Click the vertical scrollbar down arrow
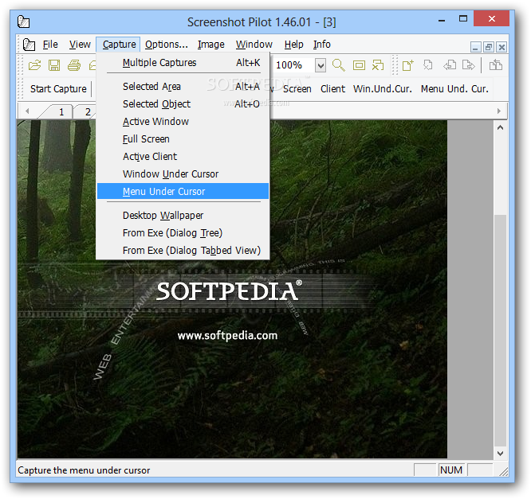The height and width of the screenshot is (499, 531). (500, 453)
